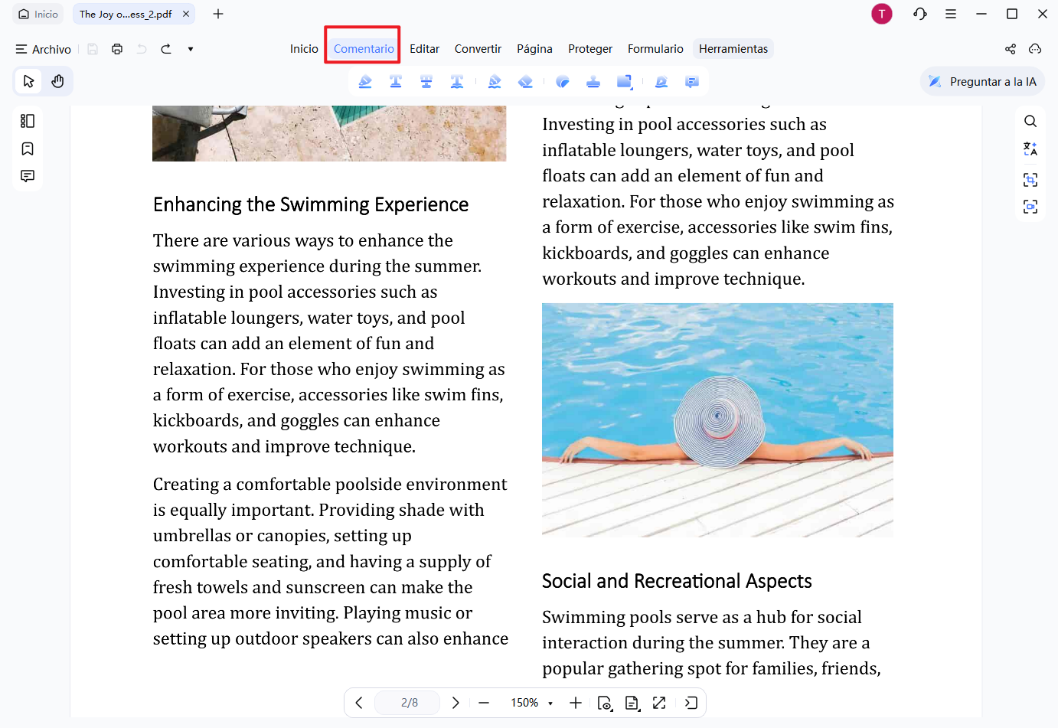The image size is (1058, 728).
Task: Switch to the arrow Select tool
Action: [29, 81]
